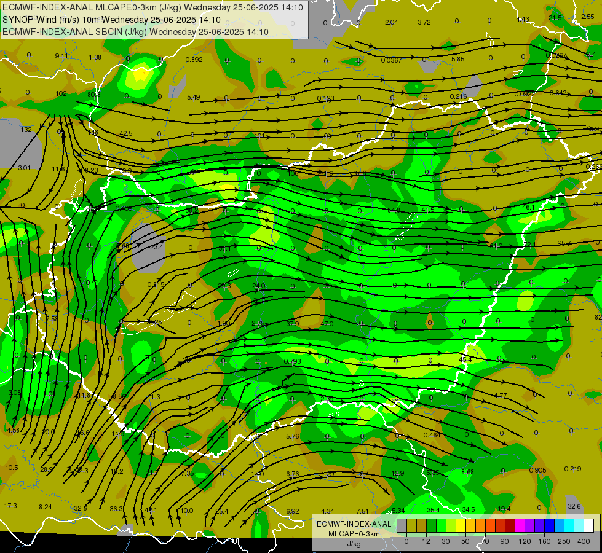Click the map value 0.892
Viewport: 602px width, 553px height.
tap(194, 60)
